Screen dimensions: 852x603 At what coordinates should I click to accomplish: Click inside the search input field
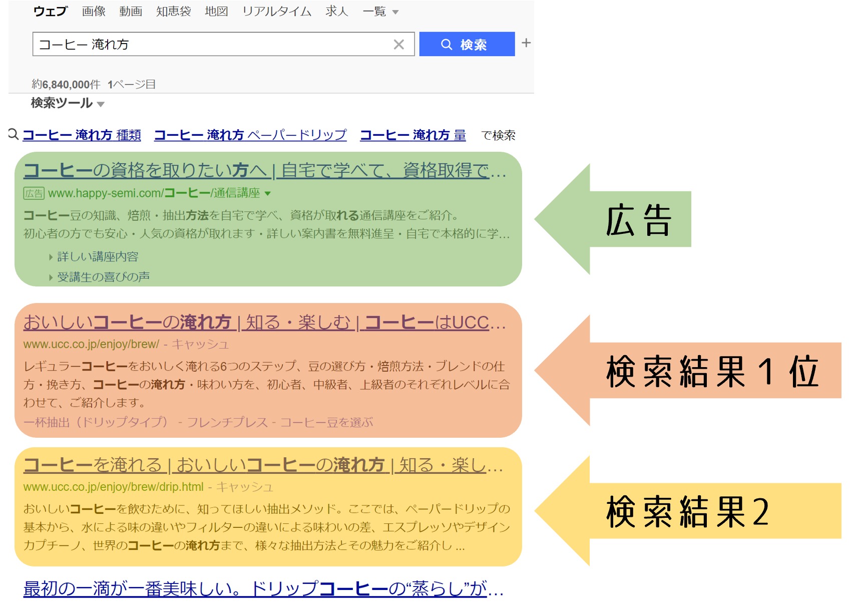[200, 44]
